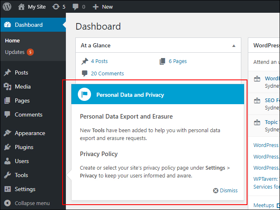280x210 pixels.
Task: Click the Media icon in sidebar
Action: pyautogui.click(x=7, y=86)
